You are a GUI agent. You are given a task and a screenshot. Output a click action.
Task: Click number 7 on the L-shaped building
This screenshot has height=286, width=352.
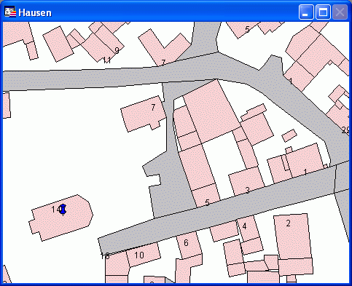point(163,63)
